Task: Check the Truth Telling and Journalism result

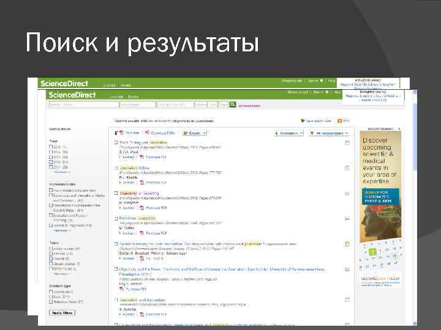Action: click(x=116, y=142)
